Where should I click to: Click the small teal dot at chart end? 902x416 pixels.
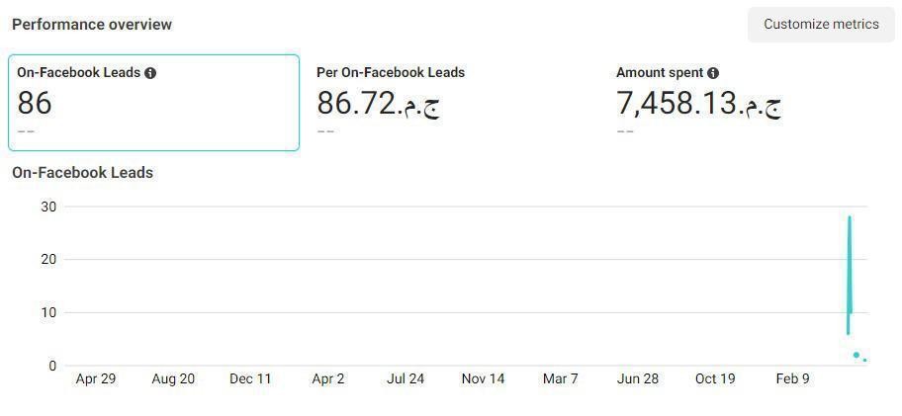pyautogui.click(x=864, y=361)
